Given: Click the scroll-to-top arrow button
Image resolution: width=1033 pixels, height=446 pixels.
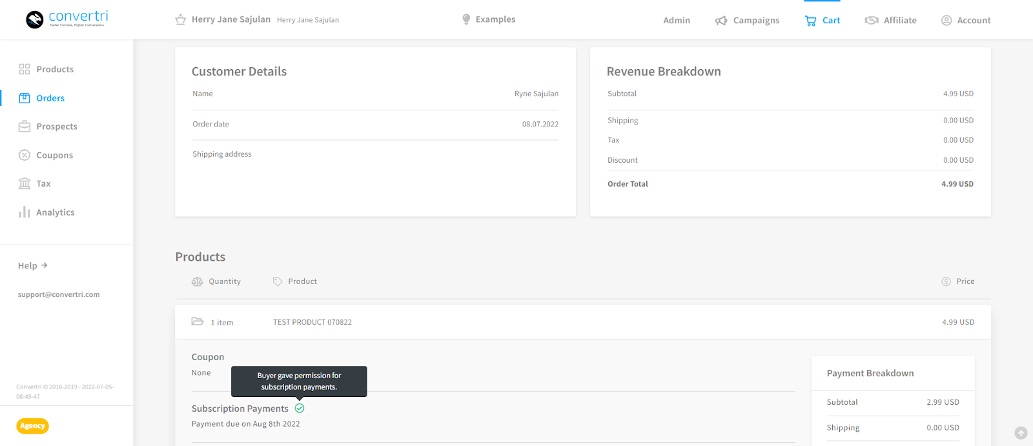Looking at the screenshot, I should pyautogui.click(x=1021, y=433).
